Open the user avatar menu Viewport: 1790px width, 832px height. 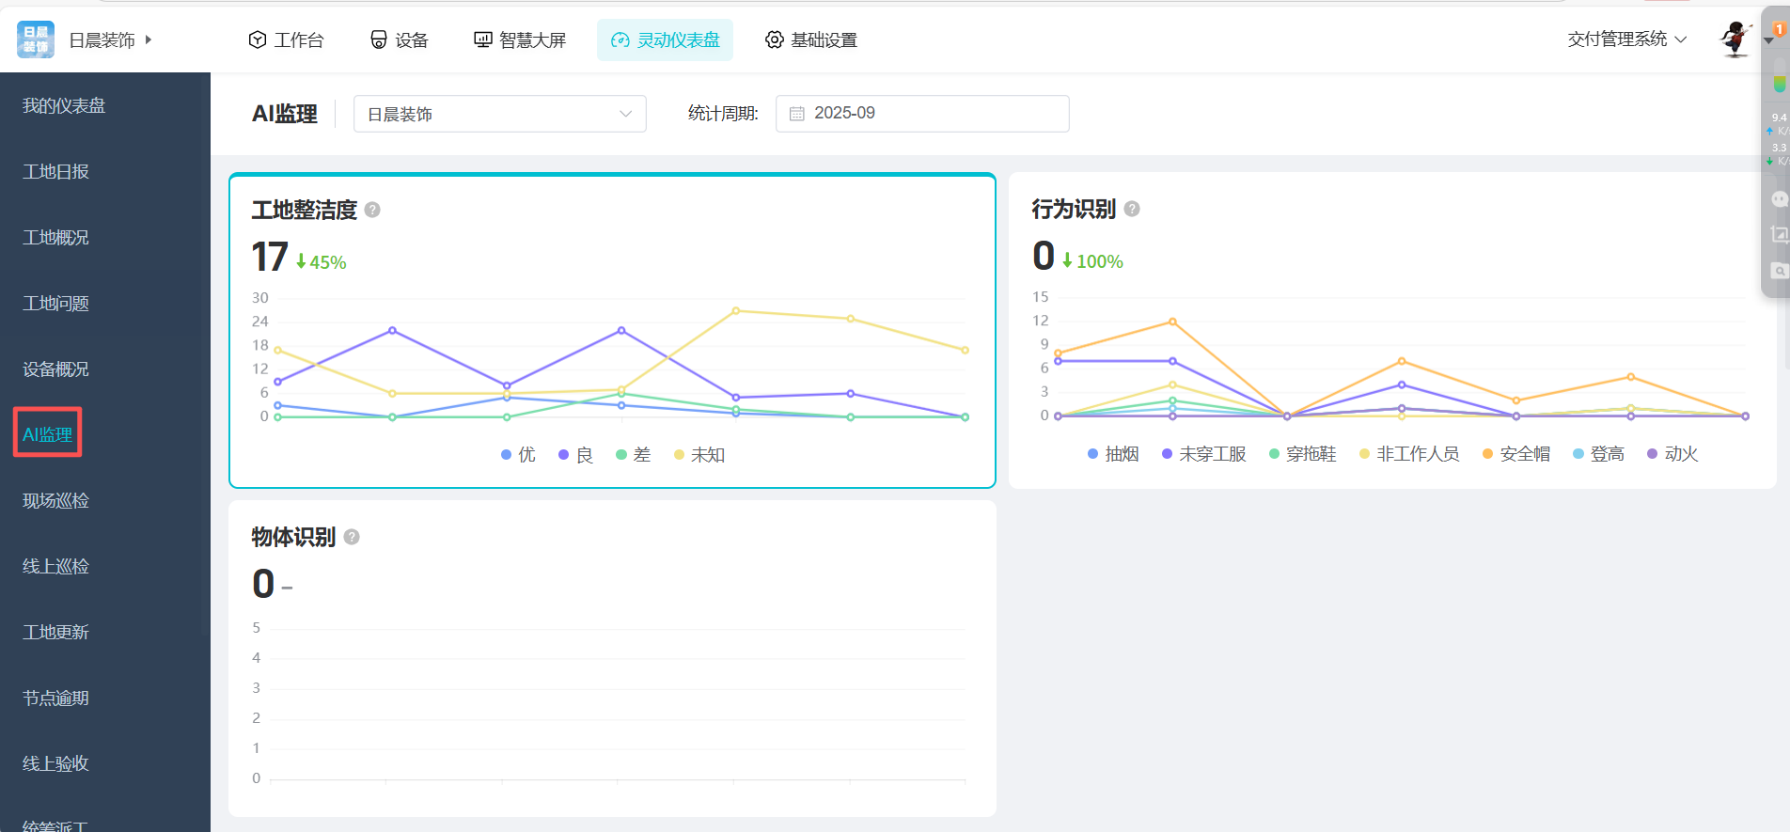pos(1735,39)
